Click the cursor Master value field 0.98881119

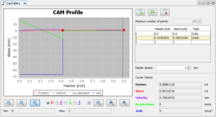click(x=180, y=85)
